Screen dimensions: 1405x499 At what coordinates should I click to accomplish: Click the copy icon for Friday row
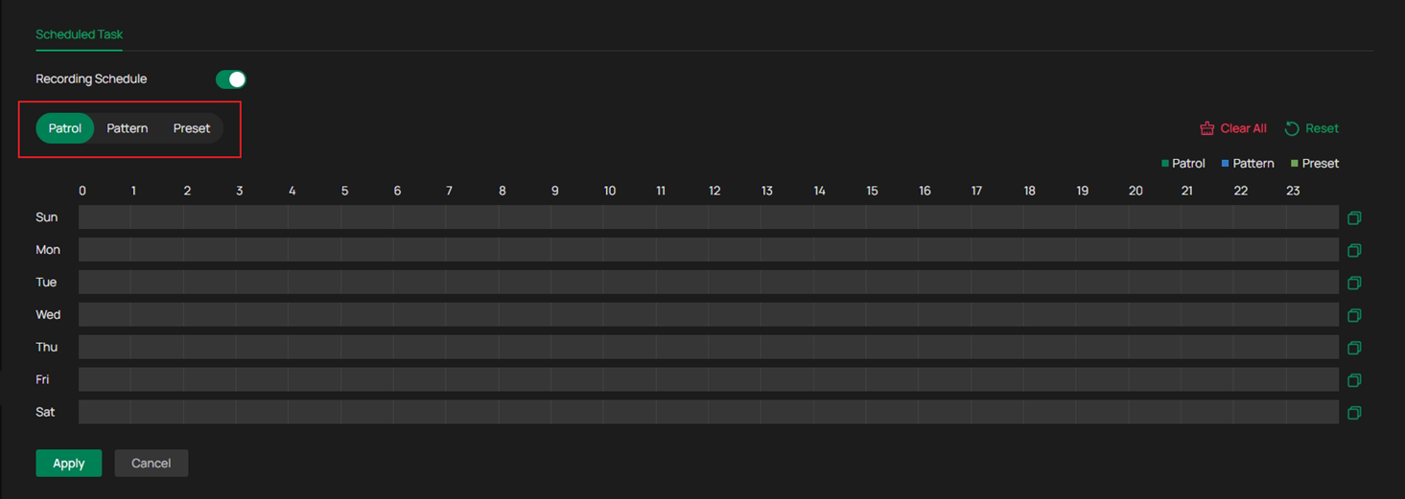click(1354, 380)
